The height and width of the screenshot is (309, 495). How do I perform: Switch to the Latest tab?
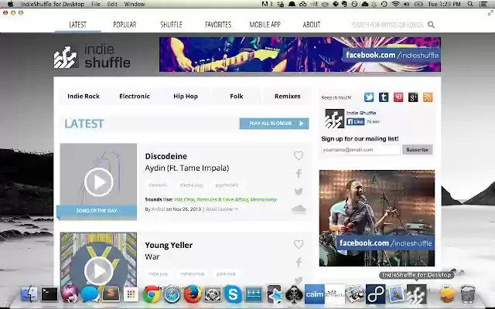click(x=77, y=25)
